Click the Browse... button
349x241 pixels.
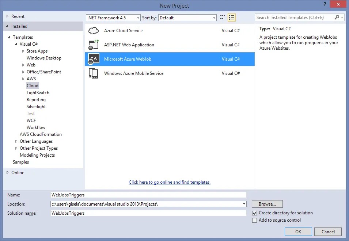click(x=267, y=204)
